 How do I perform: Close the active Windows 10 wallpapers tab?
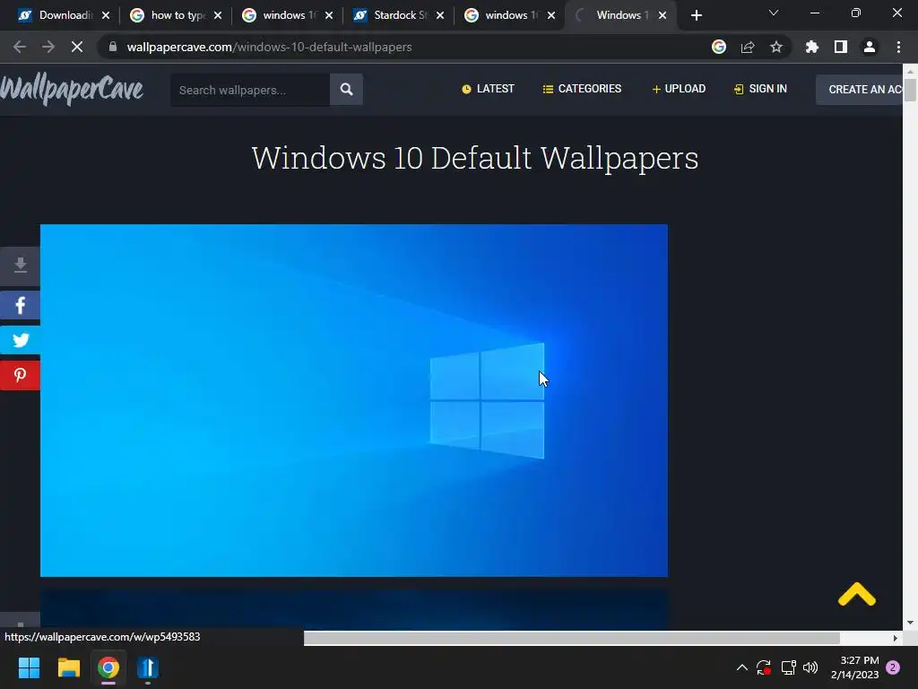pyautogui.click(x=663, y=15)
